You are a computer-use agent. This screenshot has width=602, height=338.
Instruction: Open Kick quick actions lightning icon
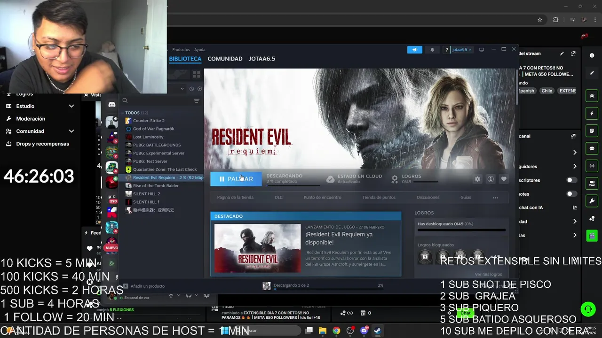tap(592, 113)
